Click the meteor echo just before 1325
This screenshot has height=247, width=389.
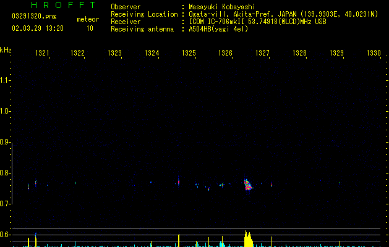tap(179, 182)
